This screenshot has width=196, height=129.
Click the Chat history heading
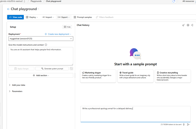point(83,25)
